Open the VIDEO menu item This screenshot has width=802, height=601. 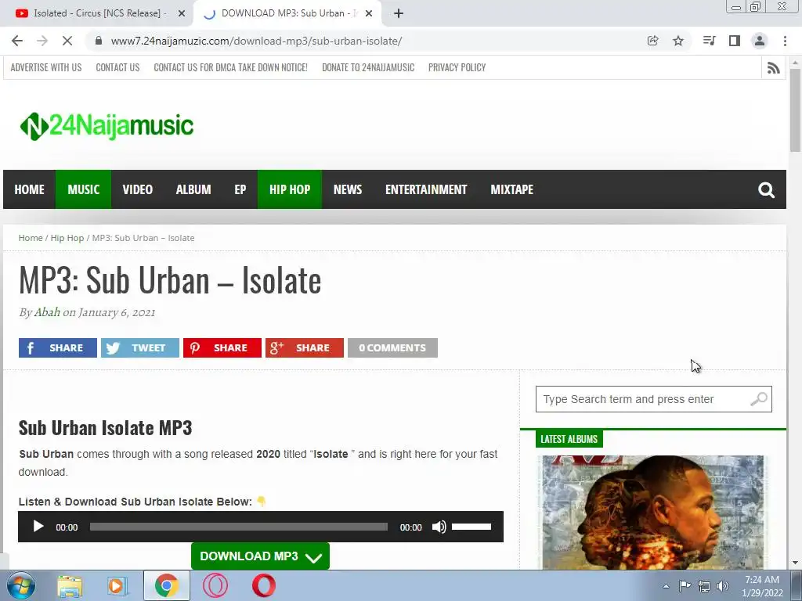[138, 189]
